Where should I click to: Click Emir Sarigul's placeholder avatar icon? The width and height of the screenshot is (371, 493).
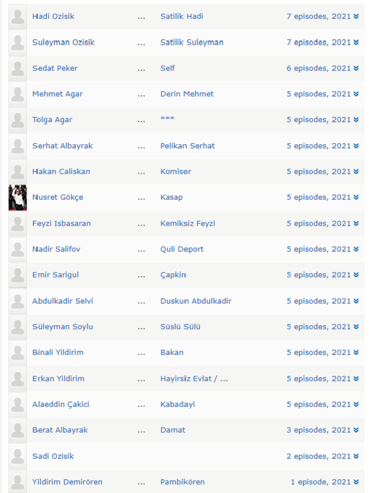[18, 275]
